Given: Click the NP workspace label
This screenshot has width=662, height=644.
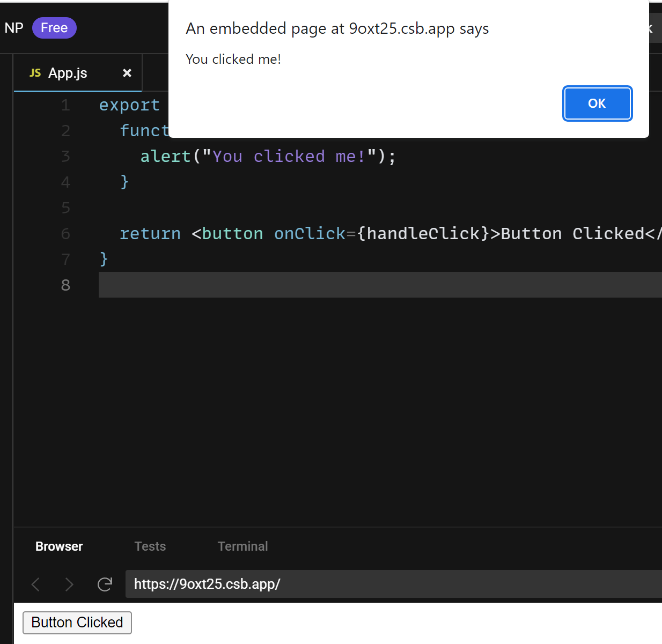Looking at the screenshot, I should point(14,28).
